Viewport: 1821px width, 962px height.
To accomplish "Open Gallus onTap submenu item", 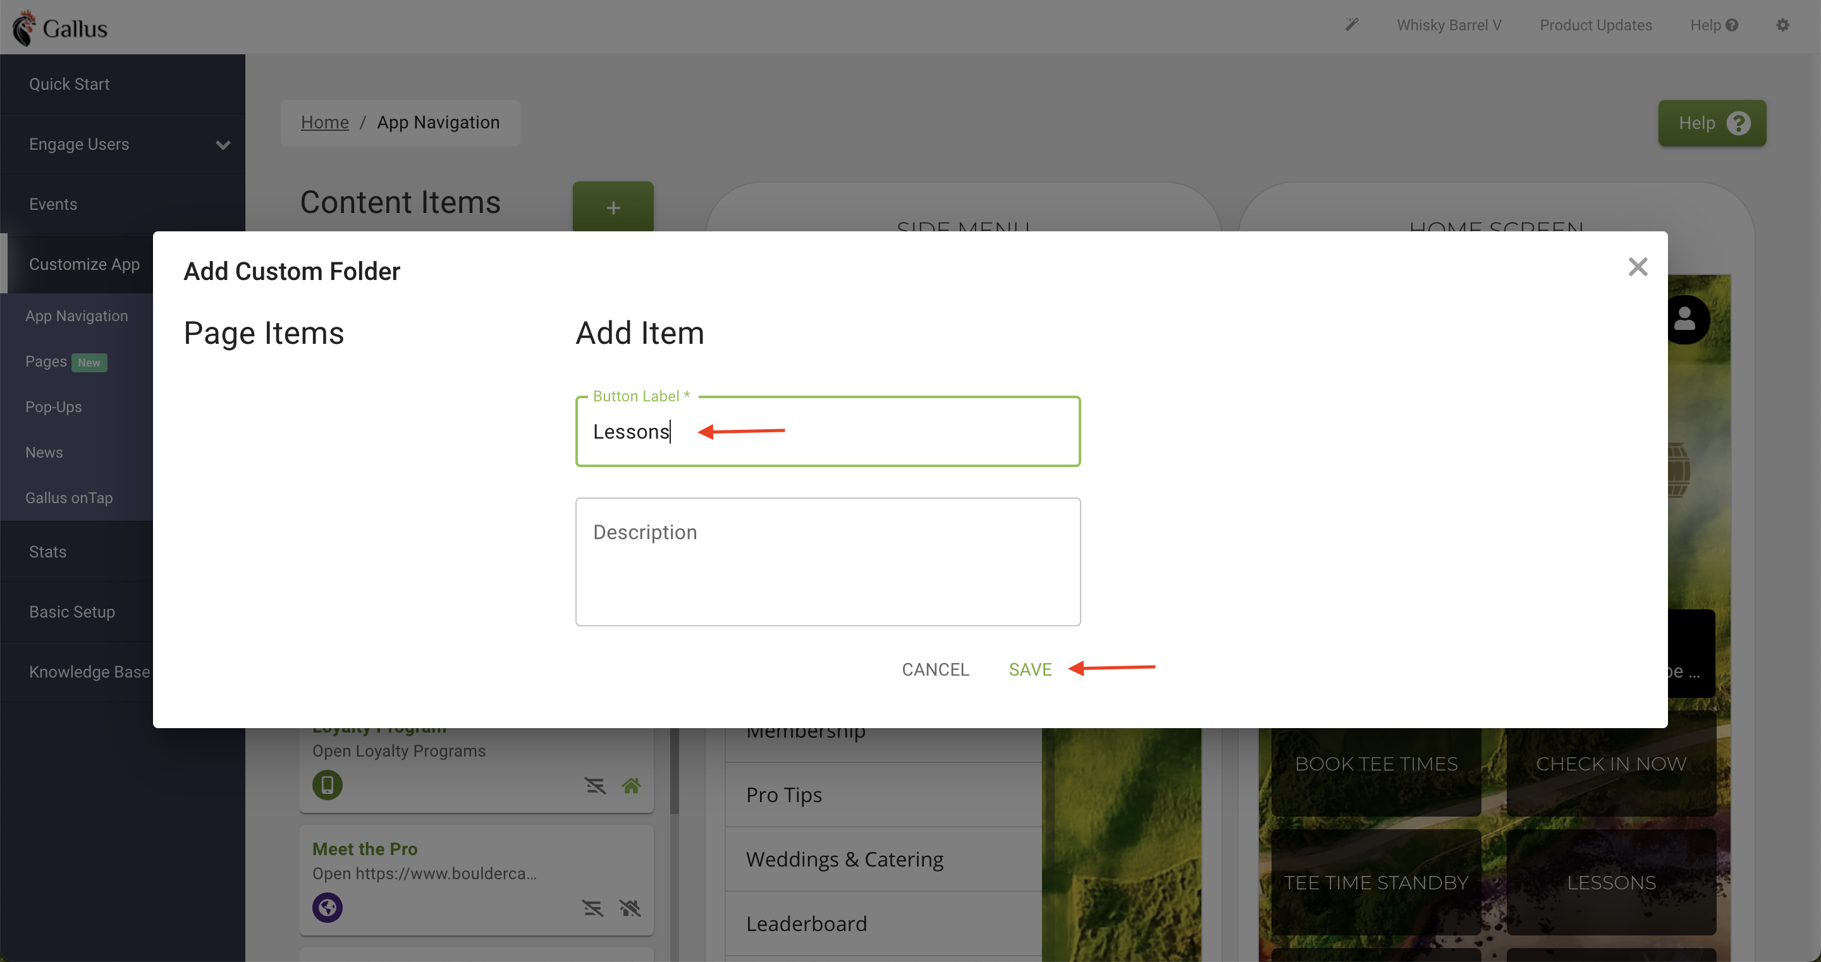I will click(x=68, y=497).
